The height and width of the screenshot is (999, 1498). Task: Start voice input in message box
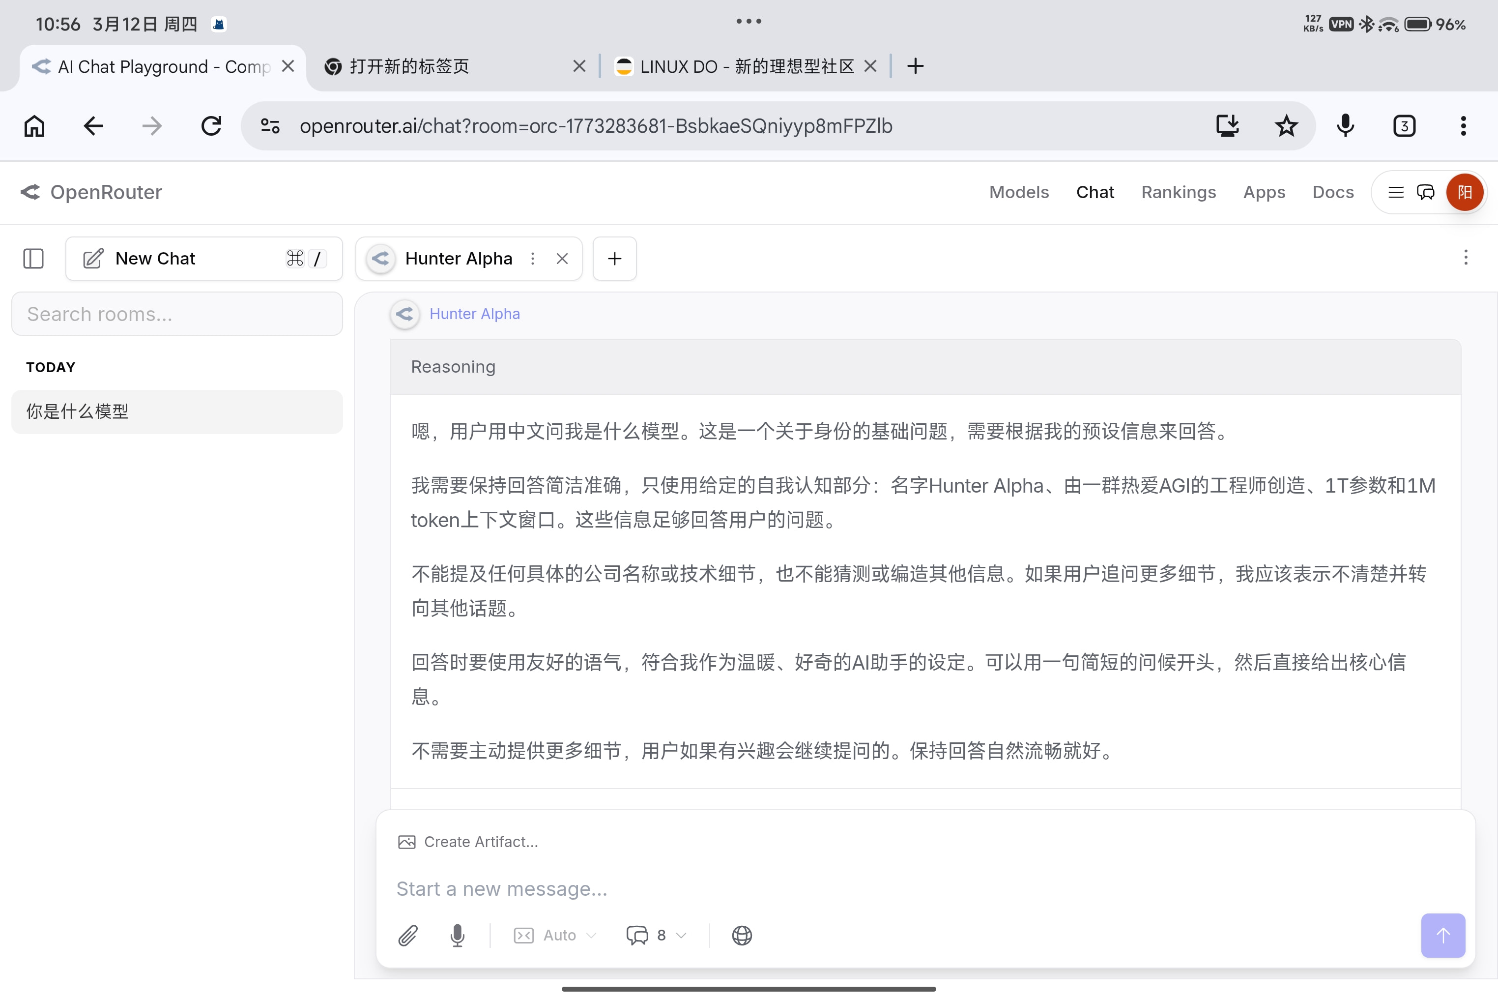[x=457, y=935]
